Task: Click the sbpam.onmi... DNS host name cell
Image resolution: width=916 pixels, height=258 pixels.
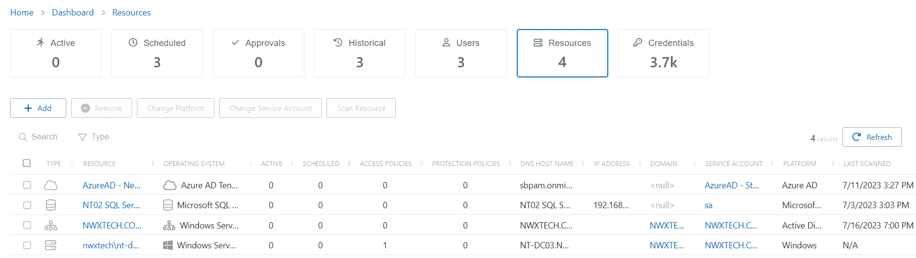Action: (546, 185)
